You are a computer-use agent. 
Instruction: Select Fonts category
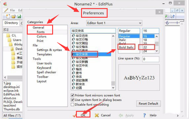(41, 32)
